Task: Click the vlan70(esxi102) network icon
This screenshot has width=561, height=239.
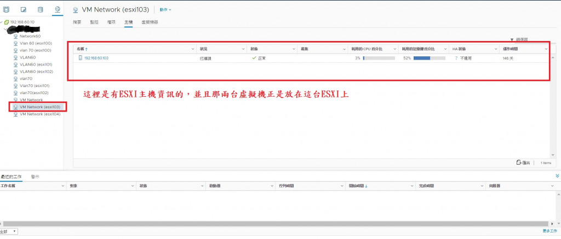Action: click(x=15, y=92)
